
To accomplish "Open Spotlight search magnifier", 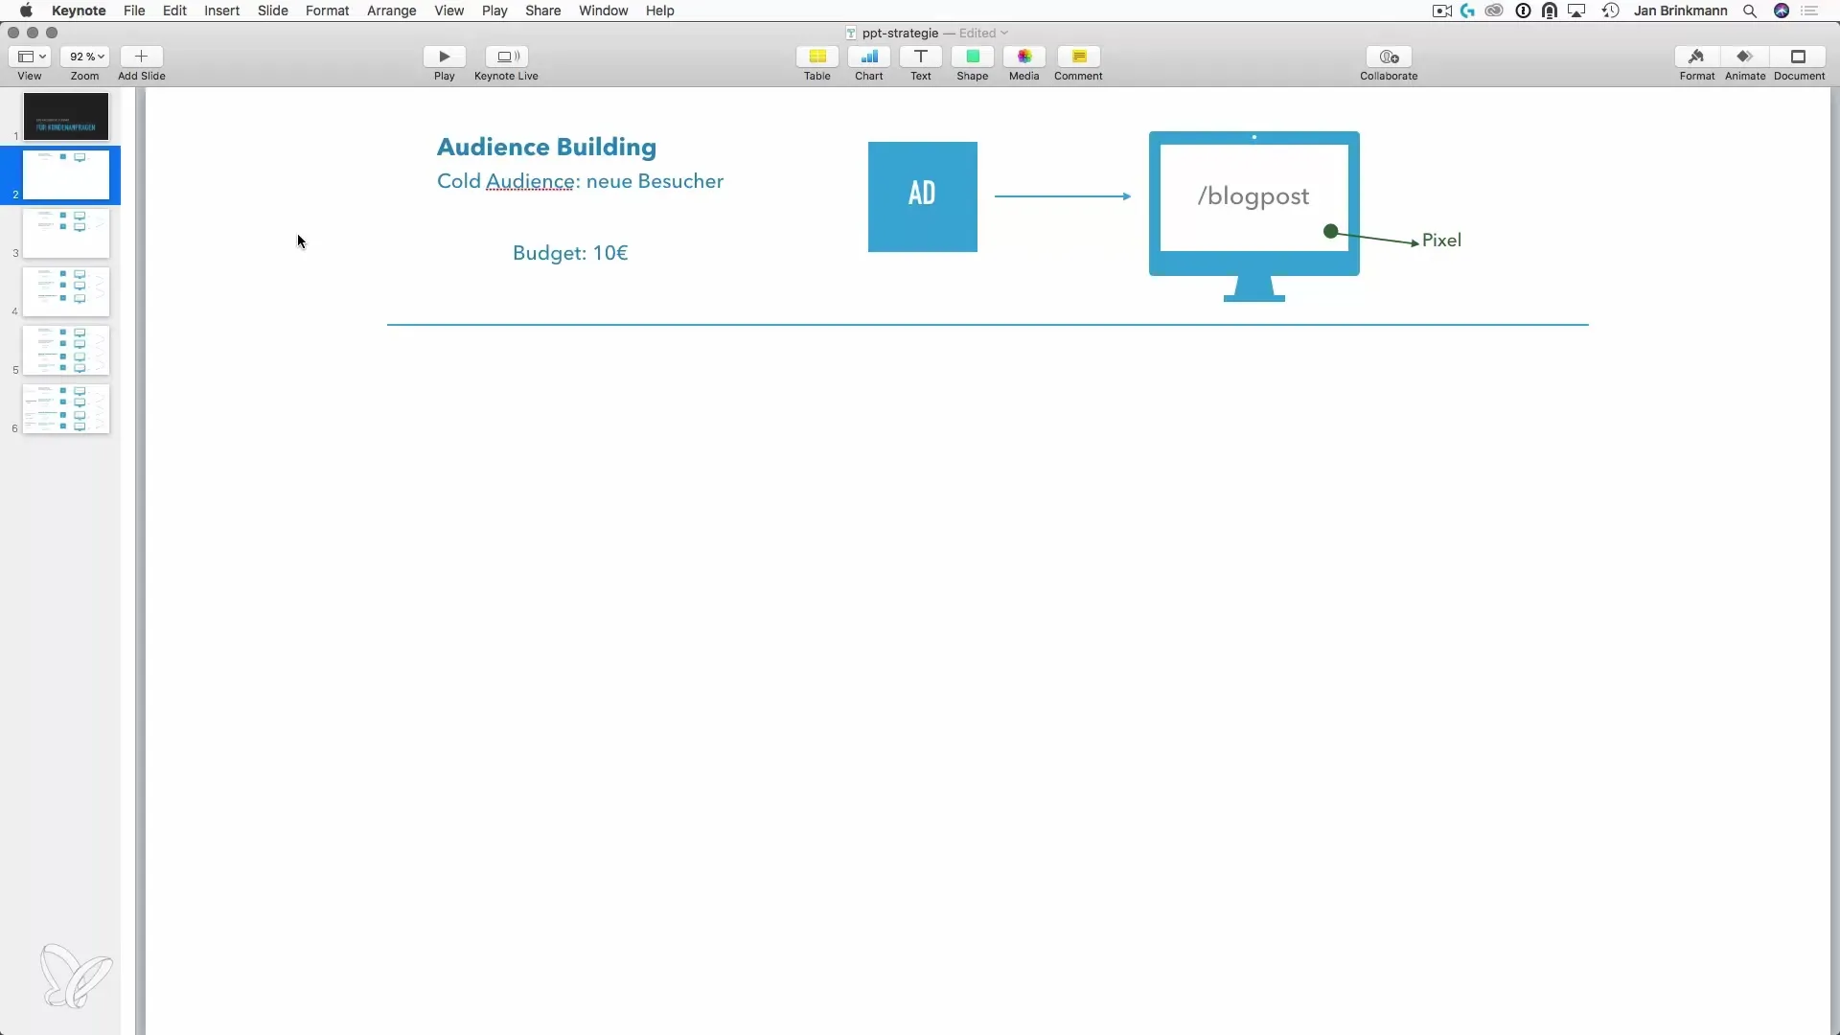I will tap(1750, 11).
